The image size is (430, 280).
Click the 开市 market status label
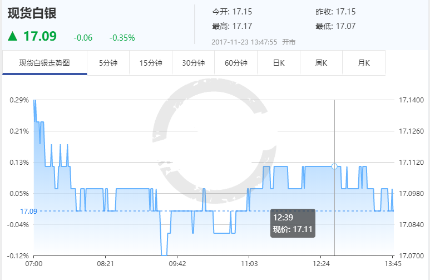(x=289, y=42)
